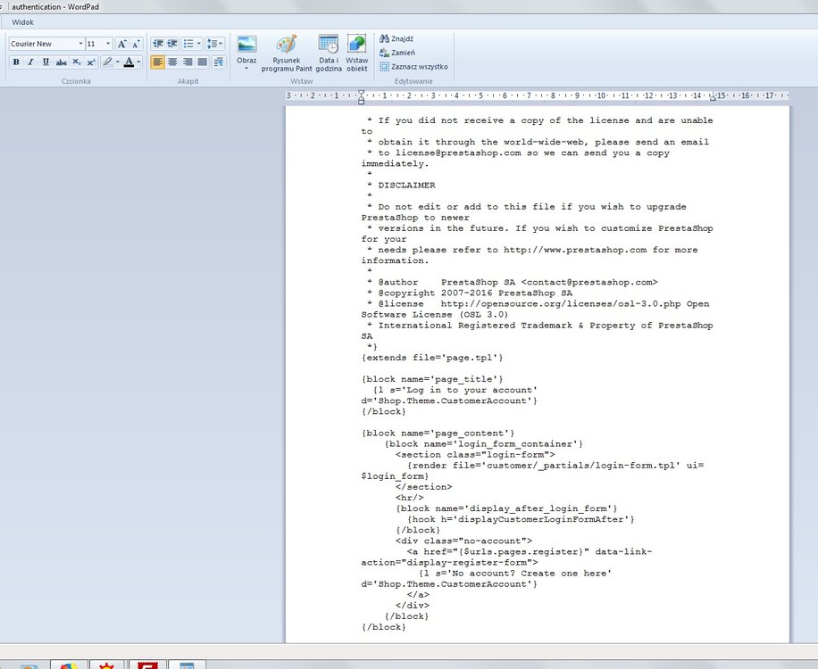
Task: Click the license@prestashop.com email address text
Action: point(458,153)
